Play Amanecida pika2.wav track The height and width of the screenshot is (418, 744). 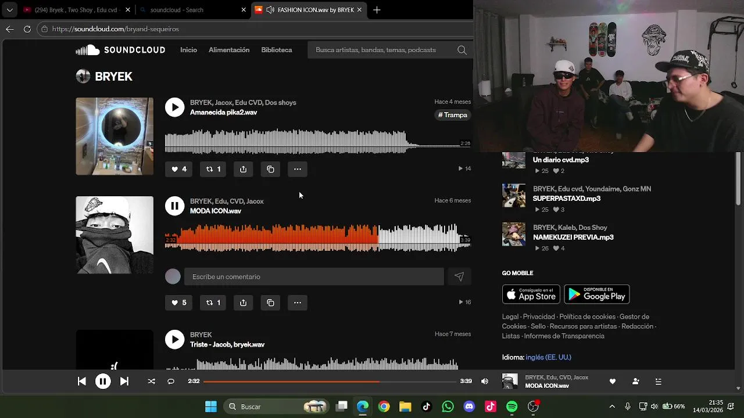click(x=174, y=107)
